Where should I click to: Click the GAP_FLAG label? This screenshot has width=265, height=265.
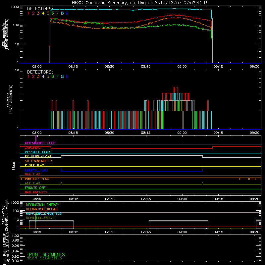pyautogui.click(x=32, y=147)
